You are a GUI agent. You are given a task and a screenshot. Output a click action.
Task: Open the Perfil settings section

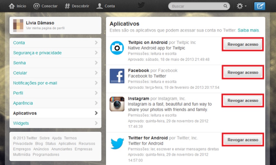tap(56, 93)
